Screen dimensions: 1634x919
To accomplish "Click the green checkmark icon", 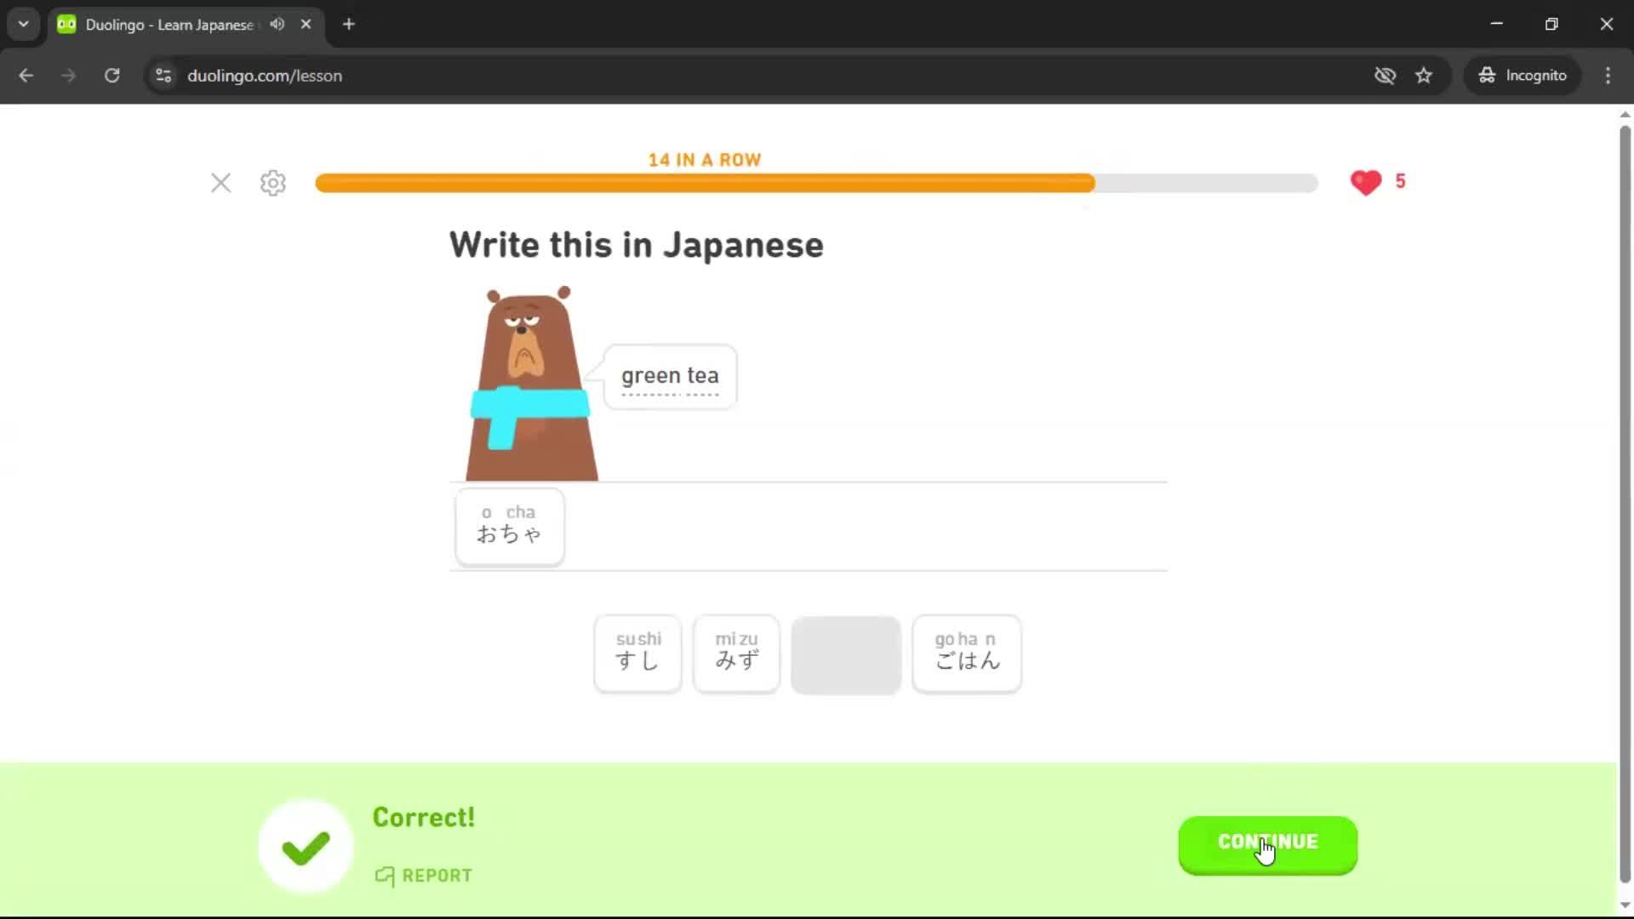I will pyautogui.click(x=304, y=845).
